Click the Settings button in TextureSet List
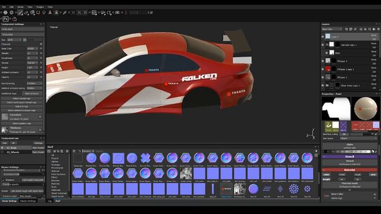This screenshot has width=381, height=214. [x=38, y=143]
